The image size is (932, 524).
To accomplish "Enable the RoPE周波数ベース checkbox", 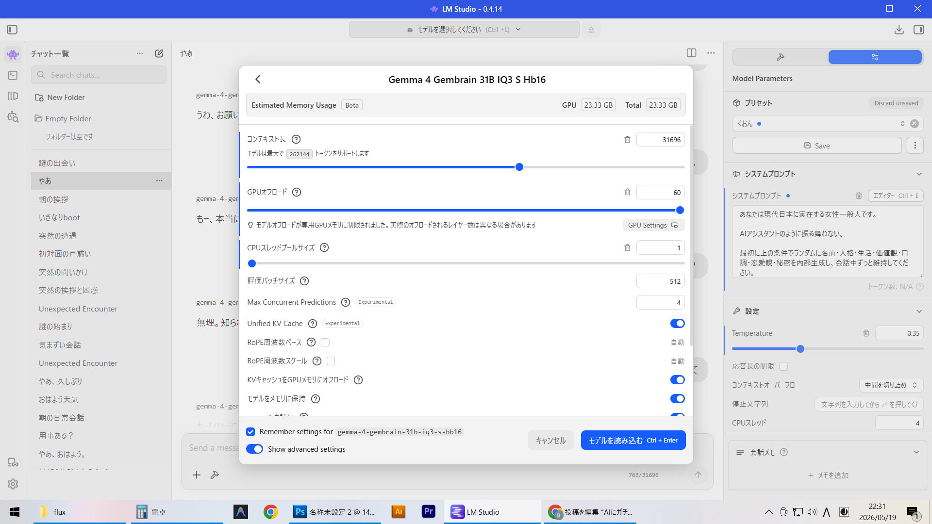I will (x=325, y=343).
